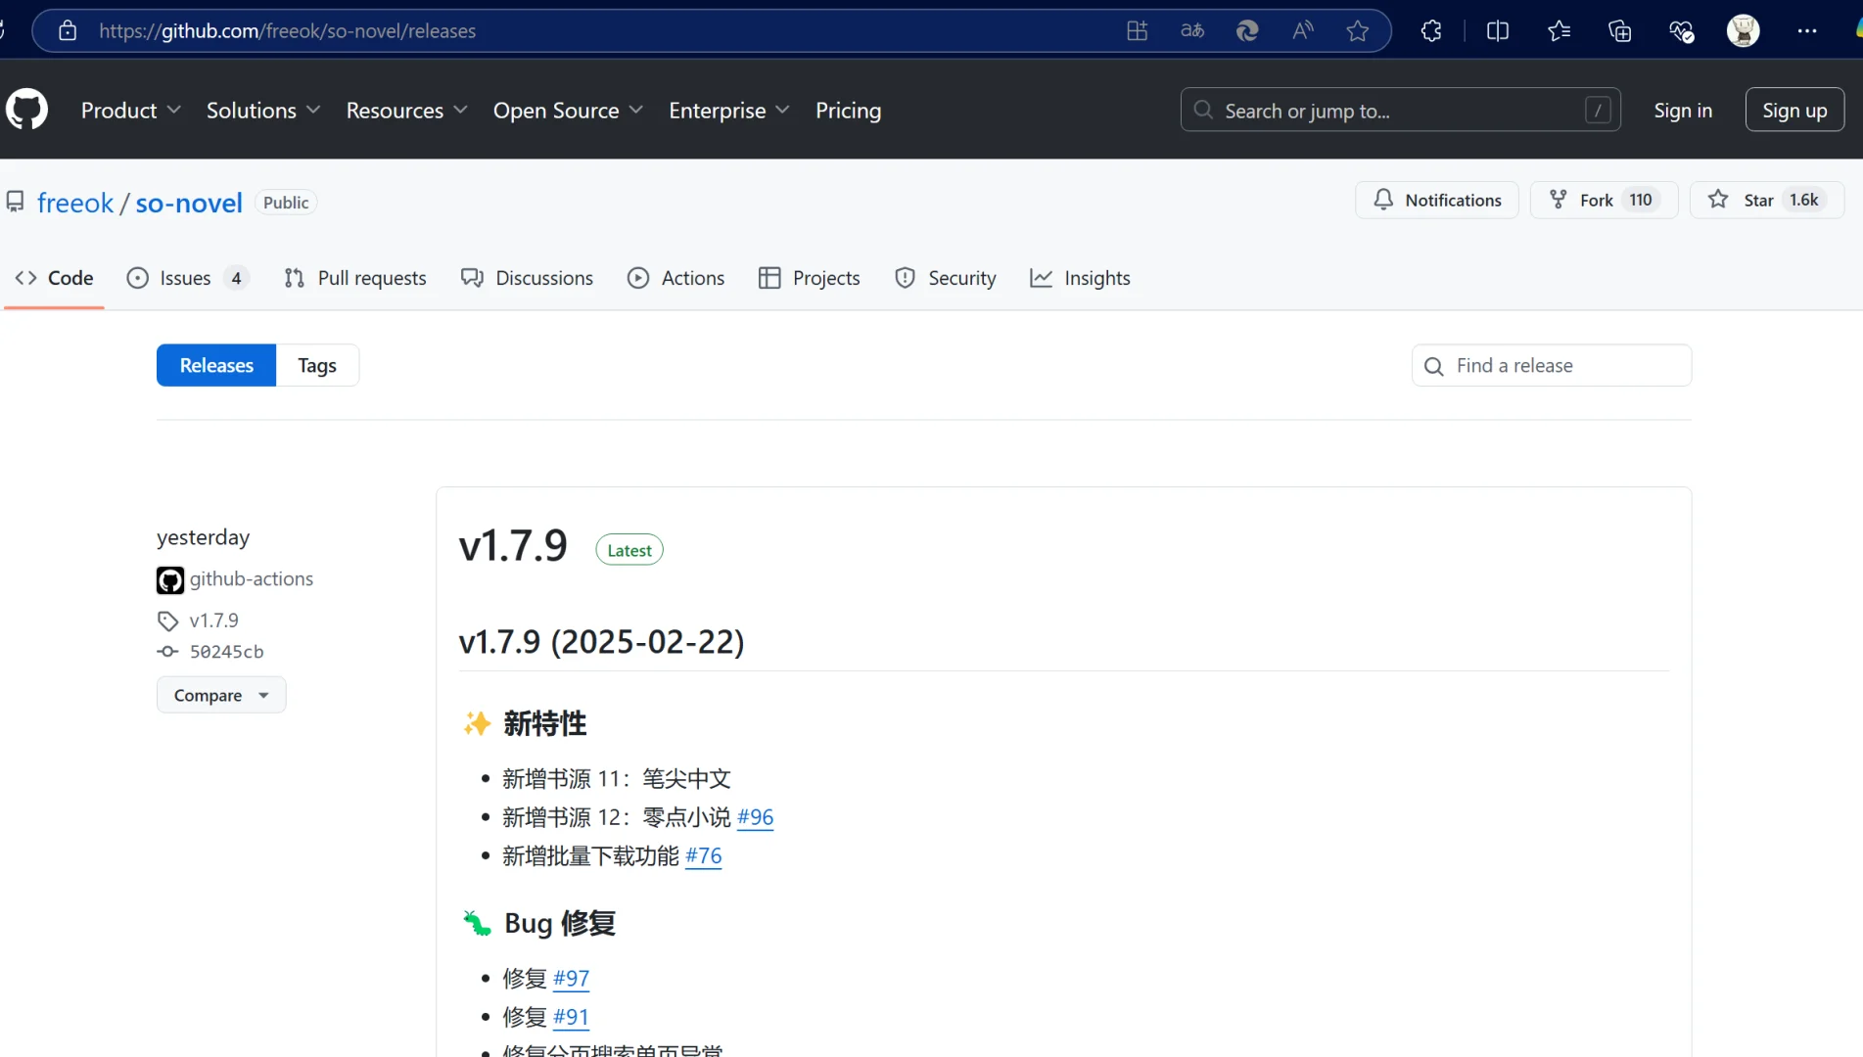Click the magnifier in Find a release
The width and height of the screenshot is (1863, 1057).
[x=1434, y=366]
